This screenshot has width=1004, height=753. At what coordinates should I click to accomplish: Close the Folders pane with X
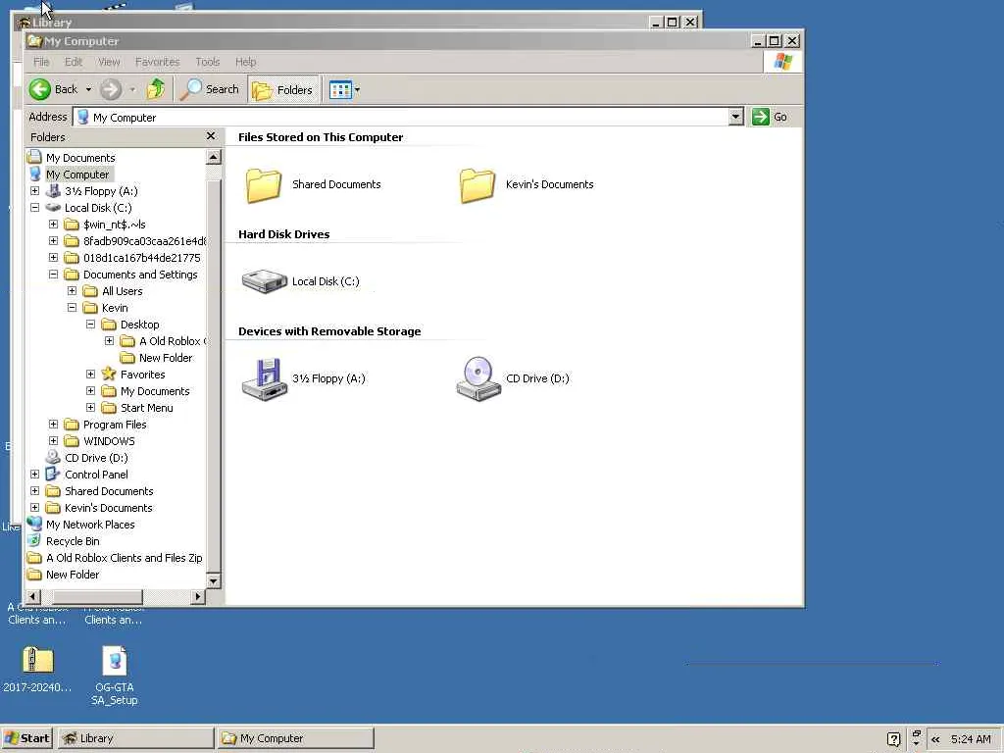click(211, 135)
